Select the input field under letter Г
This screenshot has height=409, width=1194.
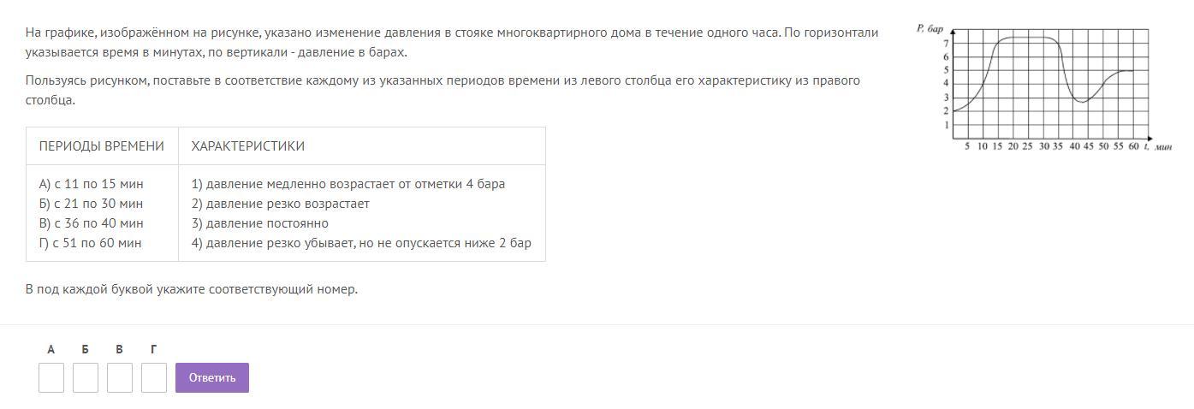click(x=154, y=377)
